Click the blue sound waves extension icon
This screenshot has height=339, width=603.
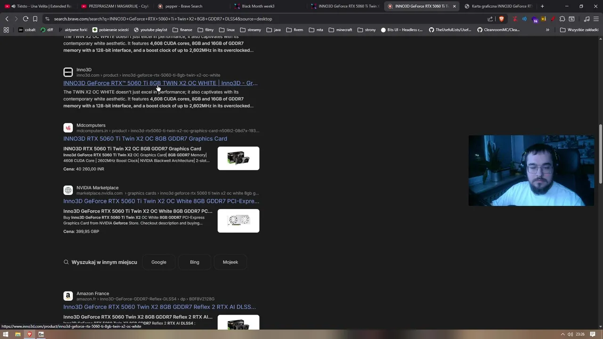click(524, 19)
